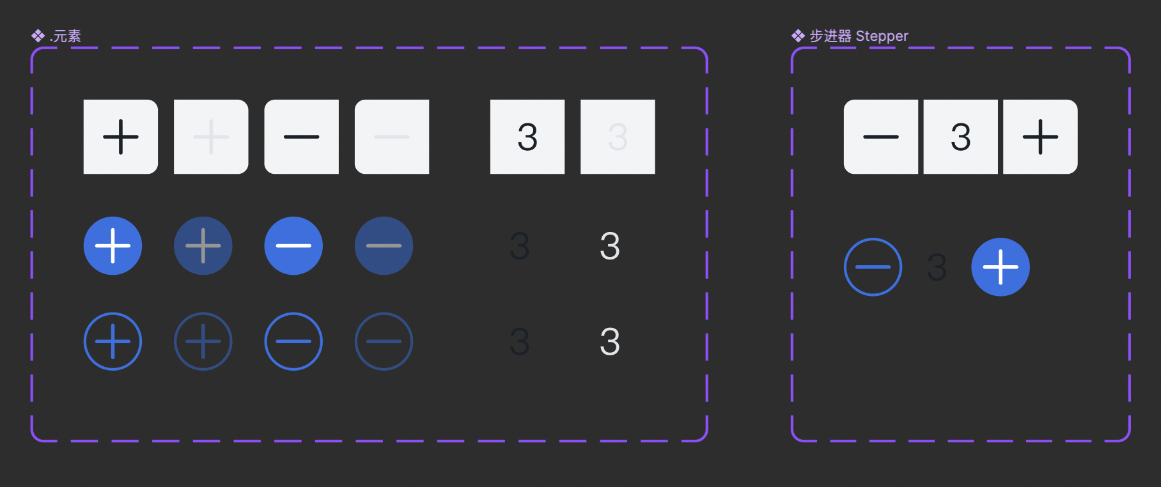1161x487 pixels.
Task: Decrease value using outlined circle minus in Stepper
Action: click(x=873, y=267)
